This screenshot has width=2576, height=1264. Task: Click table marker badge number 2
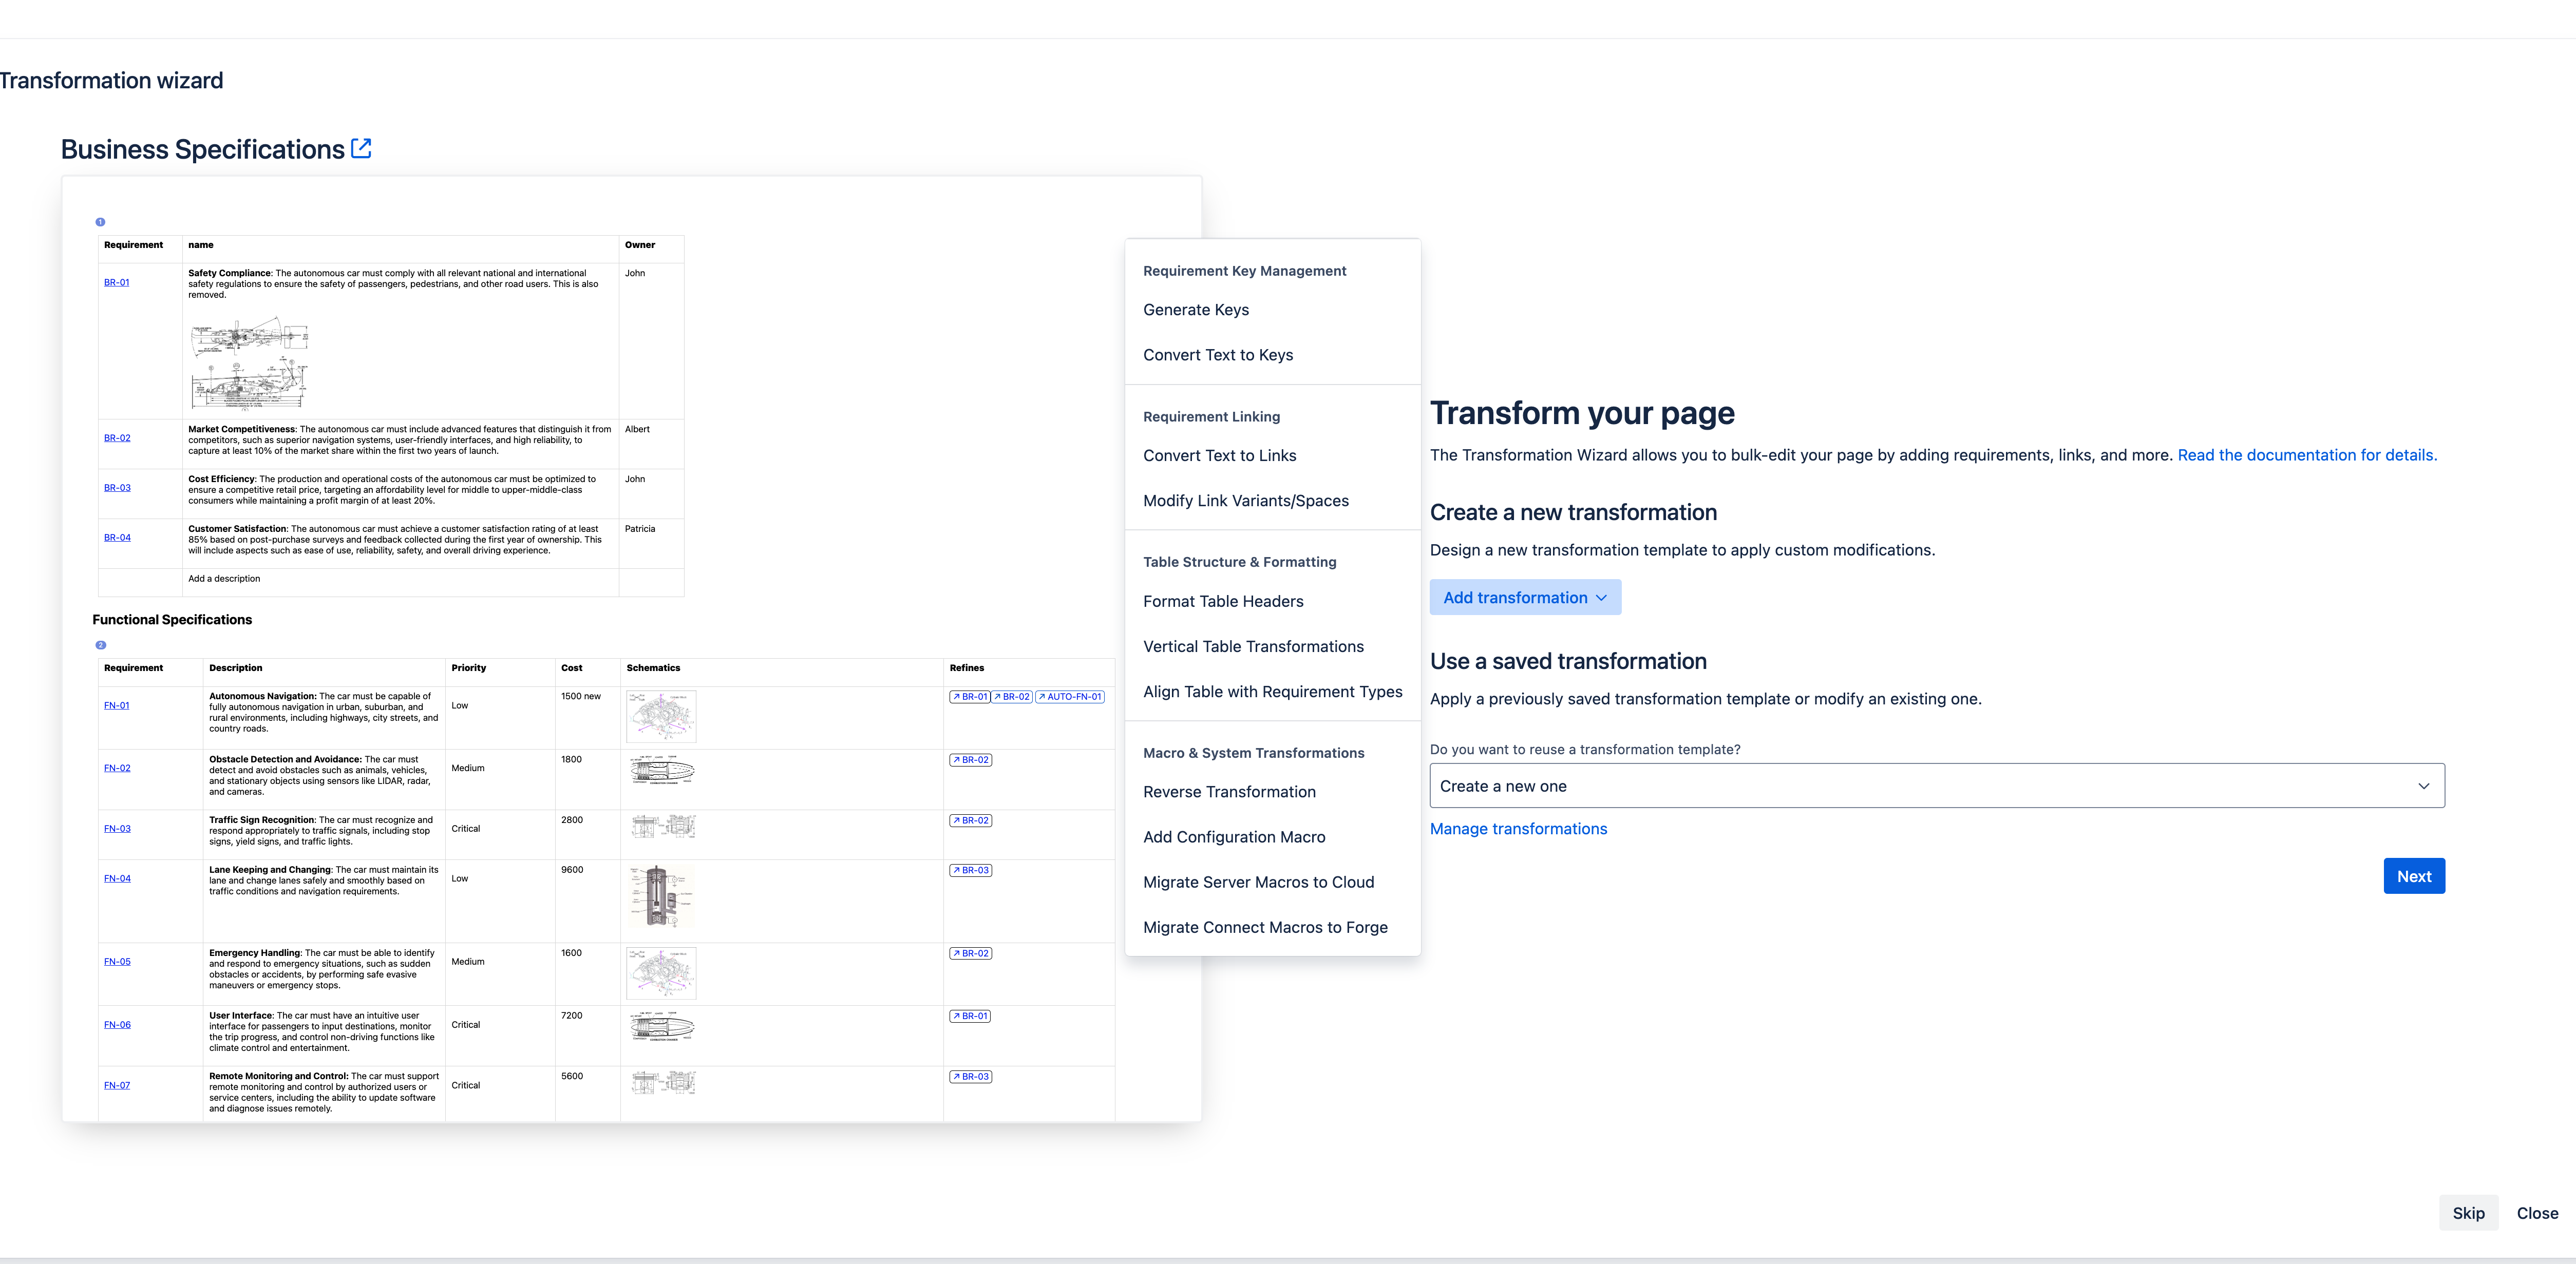(100, 645)
